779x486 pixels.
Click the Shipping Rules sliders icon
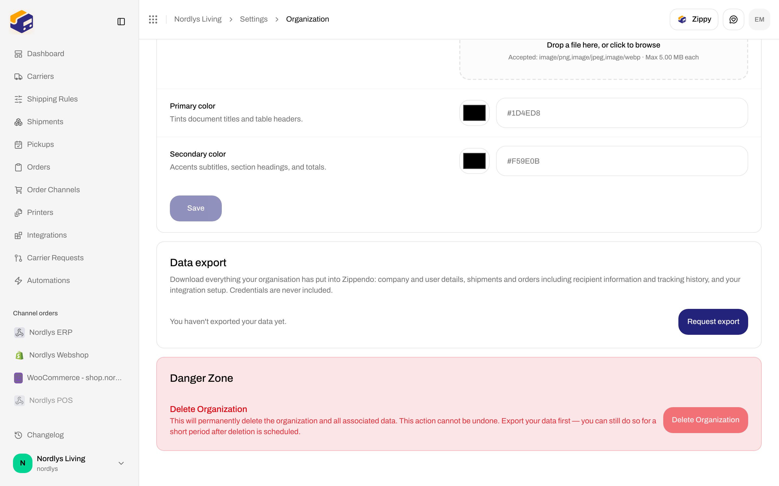18,99
